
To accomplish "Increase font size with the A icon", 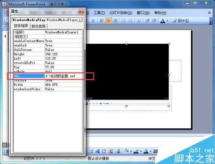I will click(138, 21).
